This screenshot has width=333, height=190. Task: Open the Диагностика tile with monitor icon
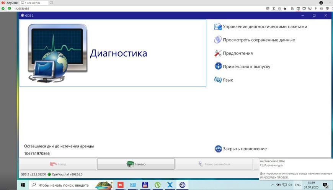coord(113,53)
